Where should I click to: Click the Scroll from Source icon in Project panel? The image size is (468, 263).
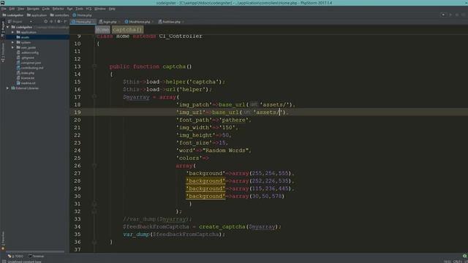point(45,21)
